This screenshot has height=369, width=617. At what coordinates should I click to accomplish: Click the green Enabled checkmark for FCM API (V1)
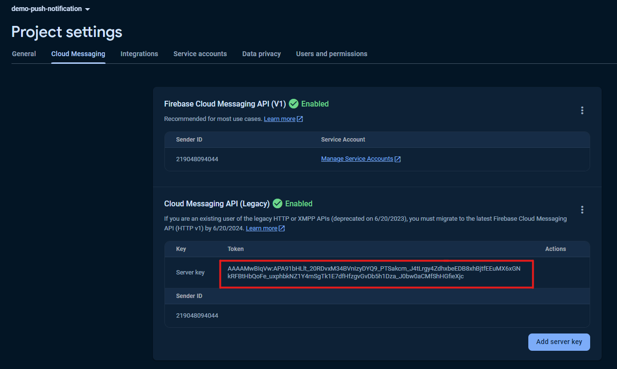(x=293, y=104)
